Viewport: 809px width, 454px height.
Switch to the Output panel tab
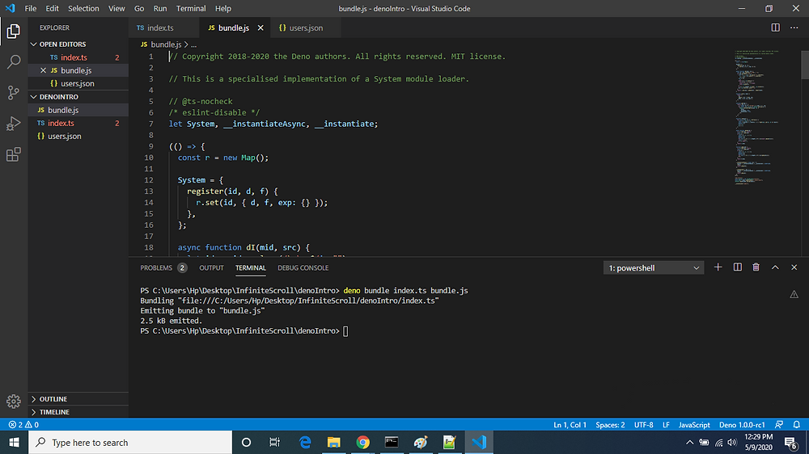(x=211, y=267)
